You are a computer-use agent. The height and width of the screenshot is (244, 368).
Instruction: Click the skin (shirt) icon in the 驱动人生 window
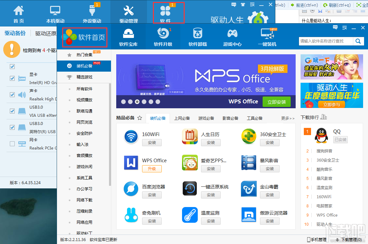(x=243, y=5)
